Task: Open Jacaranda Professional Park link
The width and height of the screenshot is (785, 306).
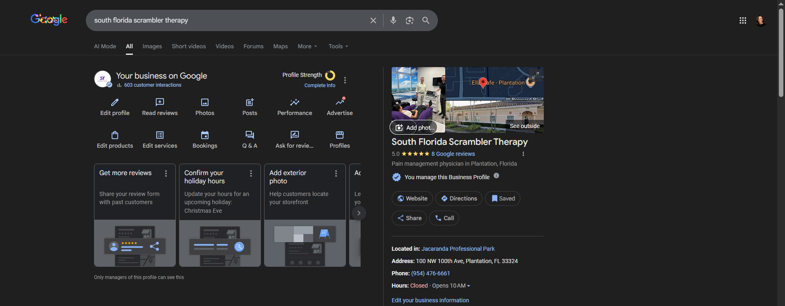Action: 458,249
